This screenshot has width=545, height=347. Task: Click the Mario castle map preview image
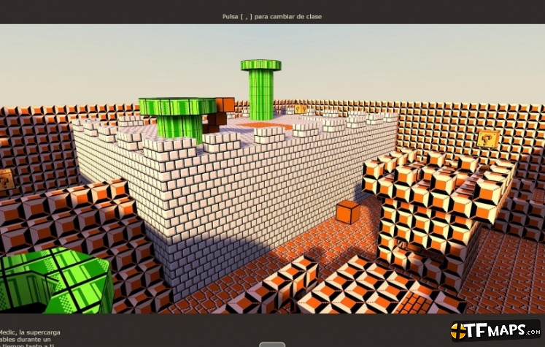[273, 169]
